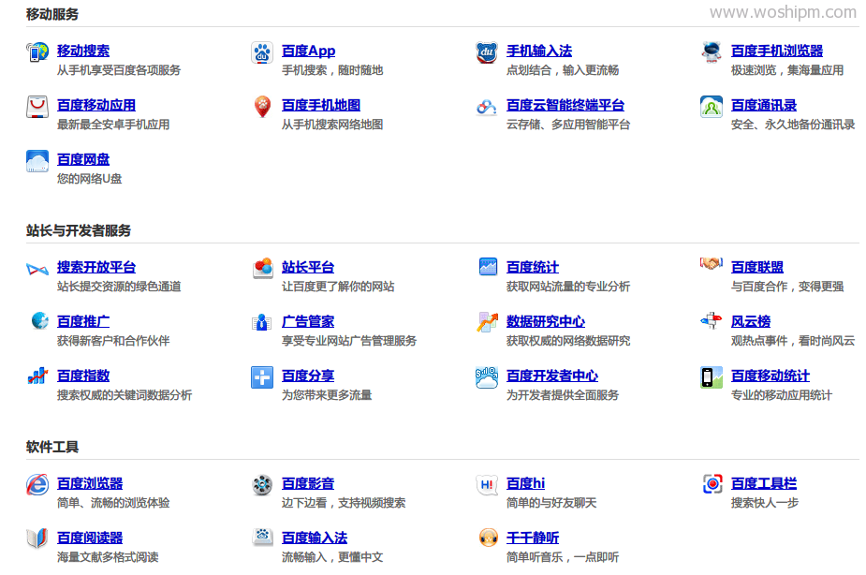Select the 千千静听 link
The width and height of the screenshot is (866, 575).
533,538
